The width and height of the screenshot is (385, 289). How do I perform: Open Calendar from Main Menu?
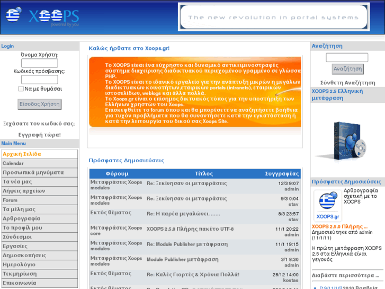[x=39, y=163]
